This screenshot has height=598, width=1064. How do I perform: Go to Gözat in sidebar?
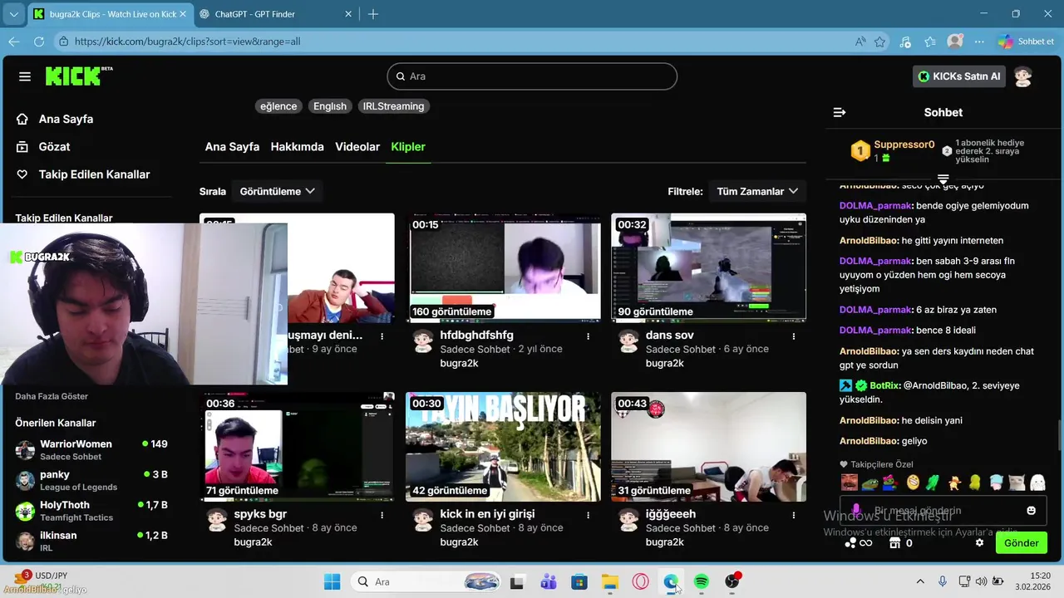click(x=54, y=147)
